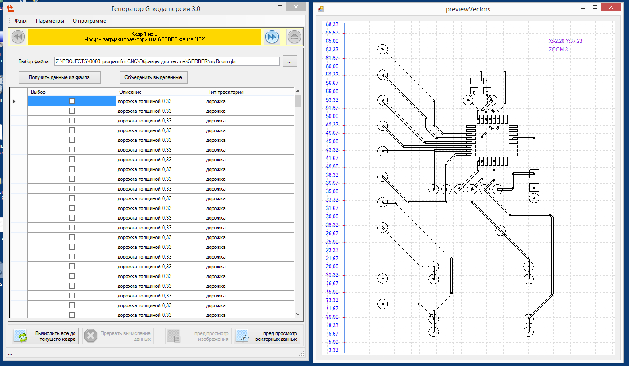Click the Объединить выделенные button
The image size is (629, 366).
[153, 77]
